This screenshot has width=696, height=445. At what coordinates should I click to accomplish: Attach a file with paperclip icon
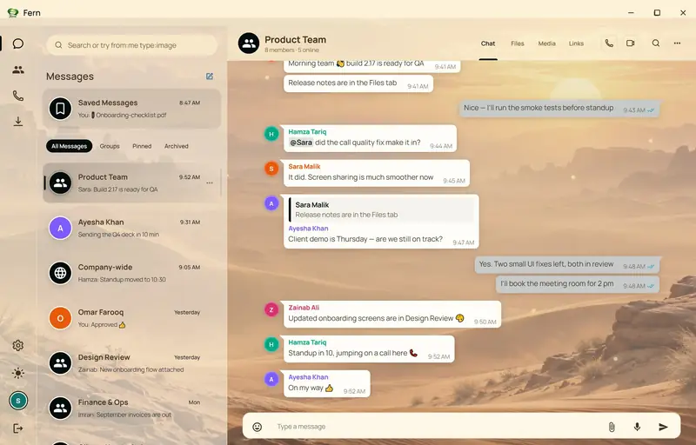[612, 427]
